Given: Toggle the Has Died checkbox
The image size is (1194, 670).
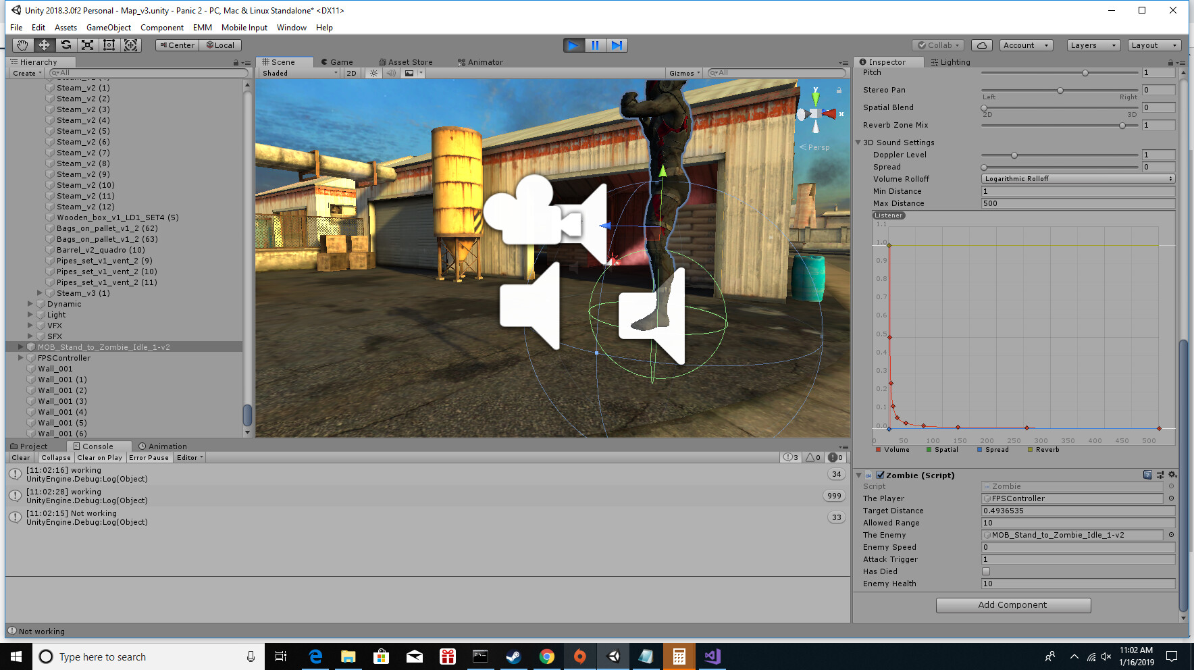Looking at the screenshot, I should (985, 571).
